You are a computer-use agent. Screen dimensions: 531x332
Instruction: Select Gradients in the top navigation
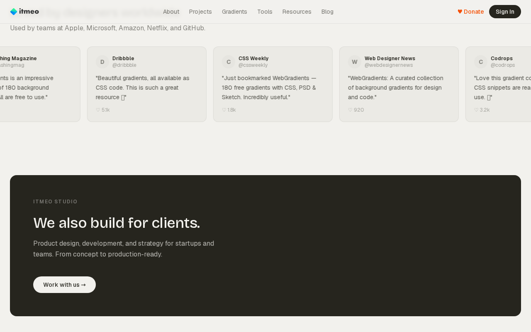(234, 12)
